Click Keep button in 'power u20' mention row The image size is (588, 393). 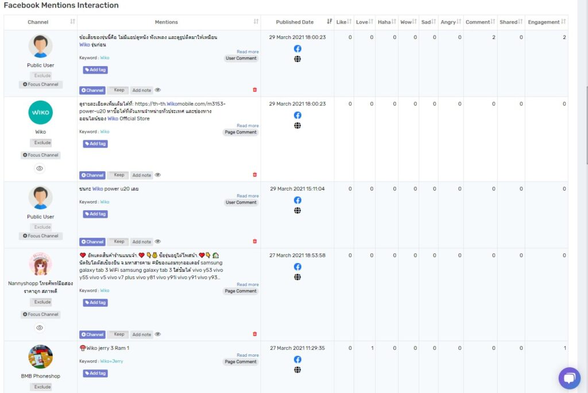click(119, 242)
